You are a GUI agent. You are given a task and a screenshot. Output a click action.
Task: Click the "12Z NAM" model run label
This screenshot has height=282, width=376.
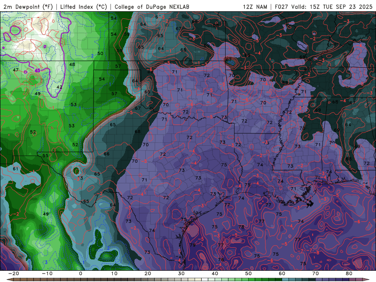point(255,7)
